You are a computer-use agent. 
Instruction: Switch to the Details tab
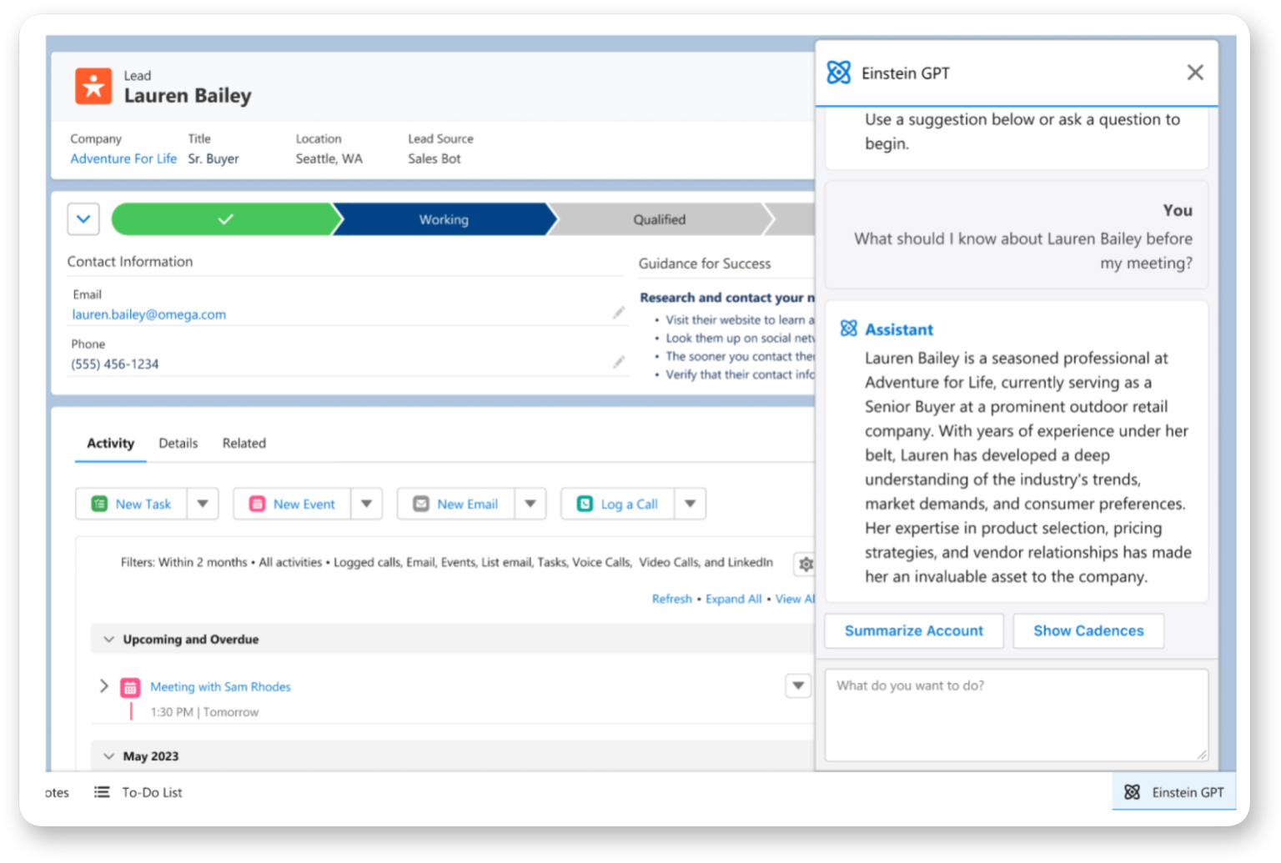click(x=178, y=443)
